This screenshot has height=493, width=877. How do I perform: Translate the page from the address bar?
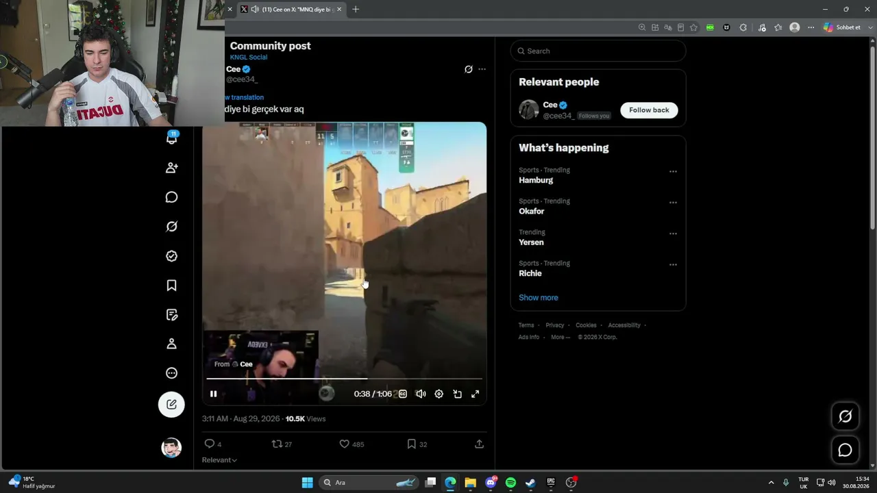[x=668, y=27]
